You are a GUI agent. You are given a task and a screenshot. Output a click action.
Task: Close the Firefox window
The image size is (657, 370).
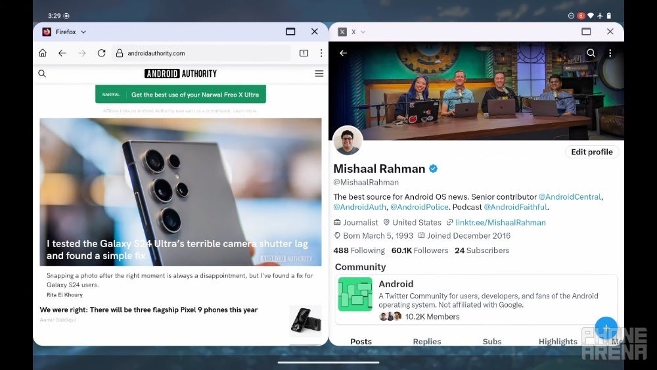tap(315, 32)
